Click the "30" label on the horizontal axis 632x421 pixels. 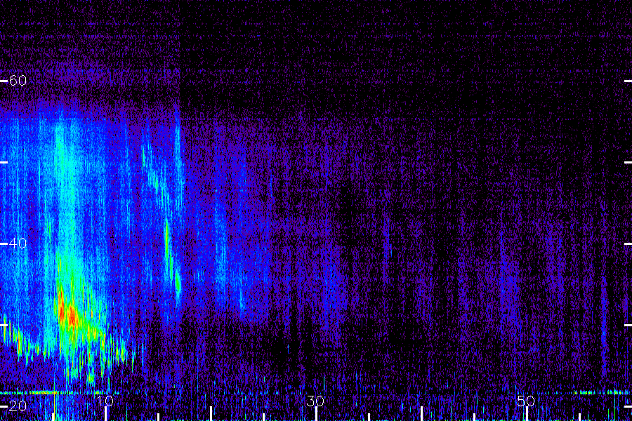pos(315,401)
